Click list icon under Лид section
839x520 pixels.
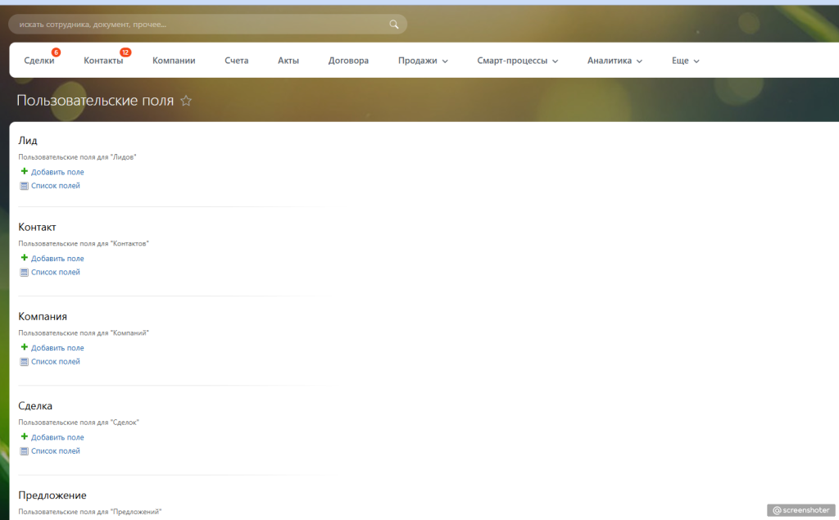click(24, 186)
